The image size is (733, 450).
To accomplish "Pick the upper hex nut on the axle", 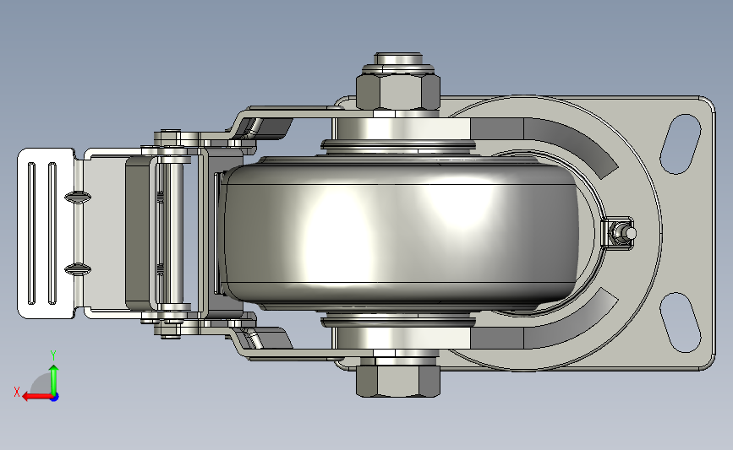I will coord(398,92).
